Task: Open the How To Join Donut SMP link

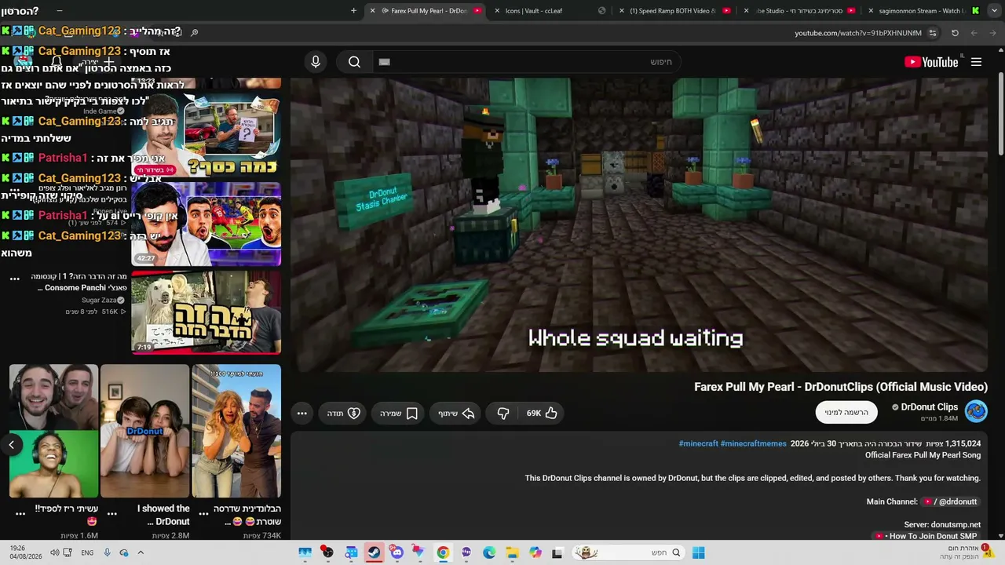Action: click(x=926, y=536)
